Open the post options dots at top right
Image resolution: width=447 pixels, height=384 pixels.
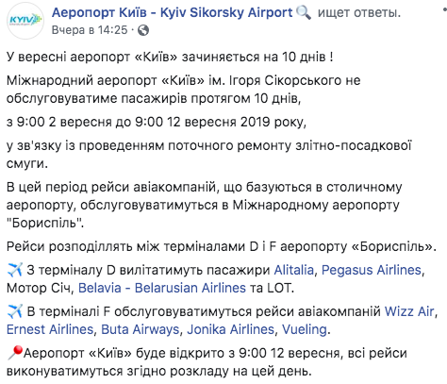444,10
